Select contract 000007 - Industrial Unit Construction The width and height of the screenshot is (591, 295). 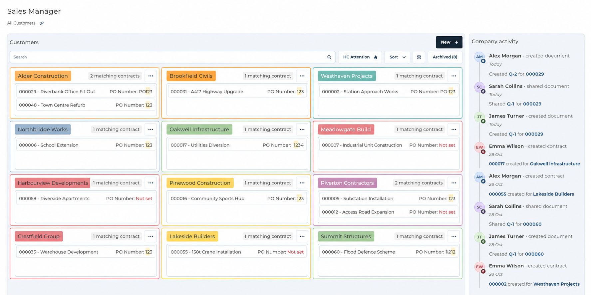388,145
